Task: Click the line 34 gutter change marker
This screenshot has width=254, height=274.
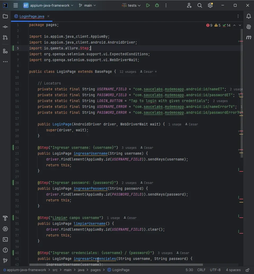Action: (x=13, y=218)
